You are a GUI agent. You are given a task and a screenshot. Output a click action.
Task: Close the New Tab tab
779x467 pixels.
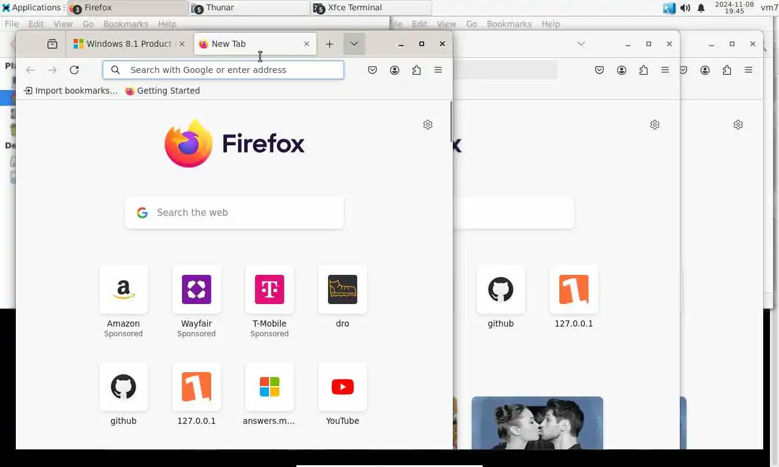click(x=307, y=44)
